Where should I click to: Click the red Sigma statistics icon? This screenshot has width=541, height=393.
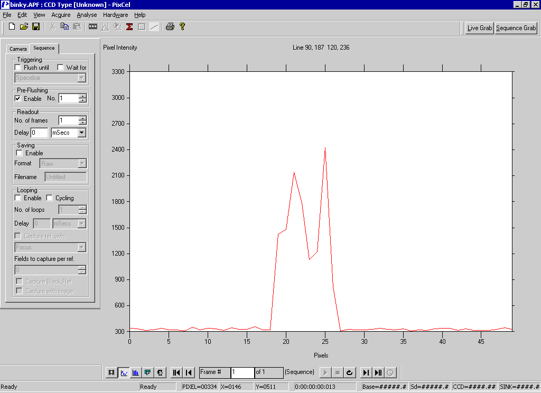coord(129,26)
